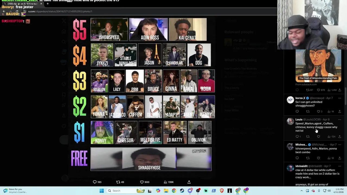
Task: Open idcisaidit's profile name link
Action: [301, 166]
